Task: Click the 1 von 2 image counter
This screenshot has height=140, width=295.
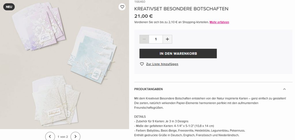Action: [63, 137]
